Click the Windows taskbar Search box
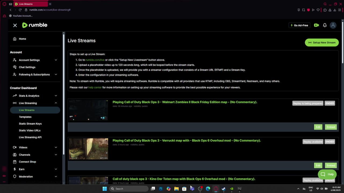 tap(129, 189)
